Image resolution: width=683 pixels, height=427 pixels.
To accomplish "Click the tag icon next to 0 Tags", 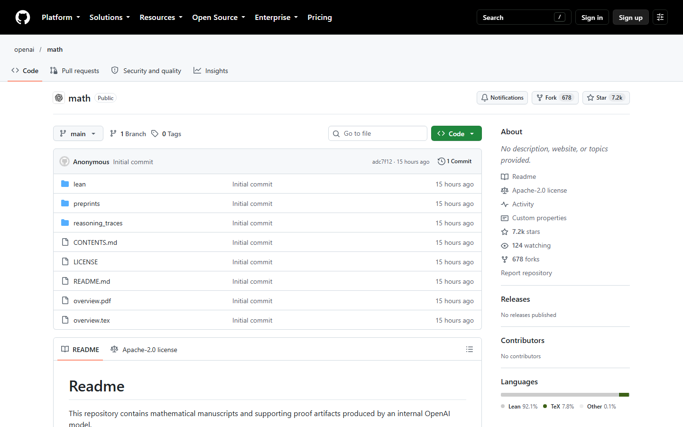I will [155, 134].
